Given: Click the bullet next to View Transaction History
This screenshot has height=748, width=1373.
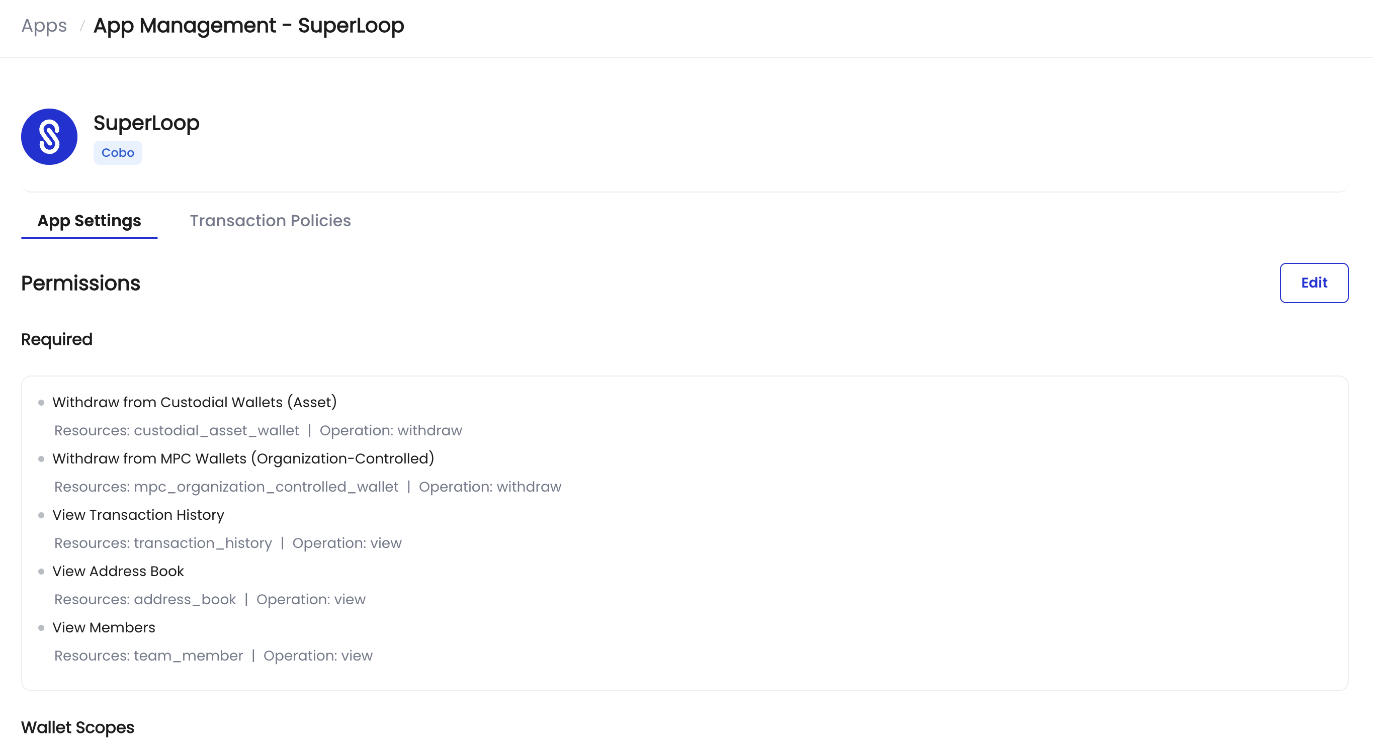Looking at the screenshot, I should (x=42, y=515).
